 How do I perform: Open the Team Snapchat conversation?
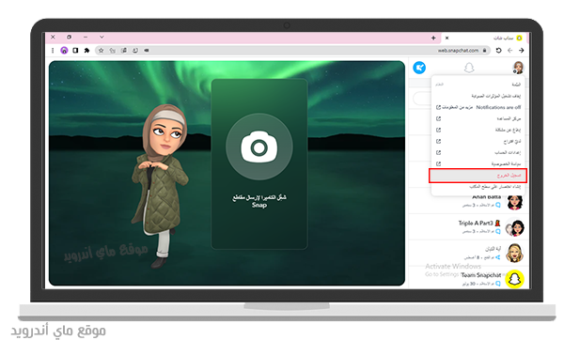point(468,279)
